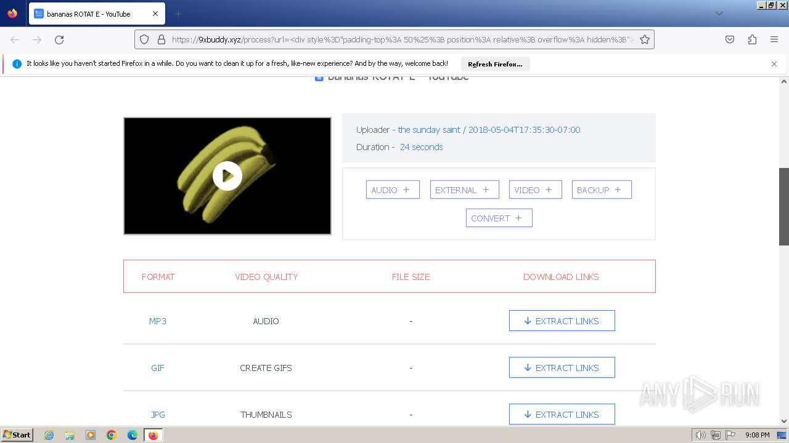Click Extract Links for GIF row
The height and width of the screenshot is (443, 789).
(x=562, y=368)
